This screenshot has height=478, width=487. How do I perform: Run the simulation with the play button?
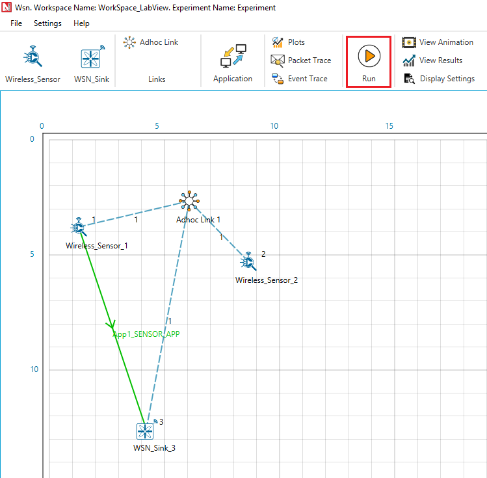pos(369,56)
